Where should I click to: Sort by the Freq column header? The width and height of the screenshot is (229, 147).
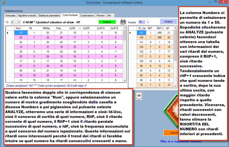pos(61,28)
